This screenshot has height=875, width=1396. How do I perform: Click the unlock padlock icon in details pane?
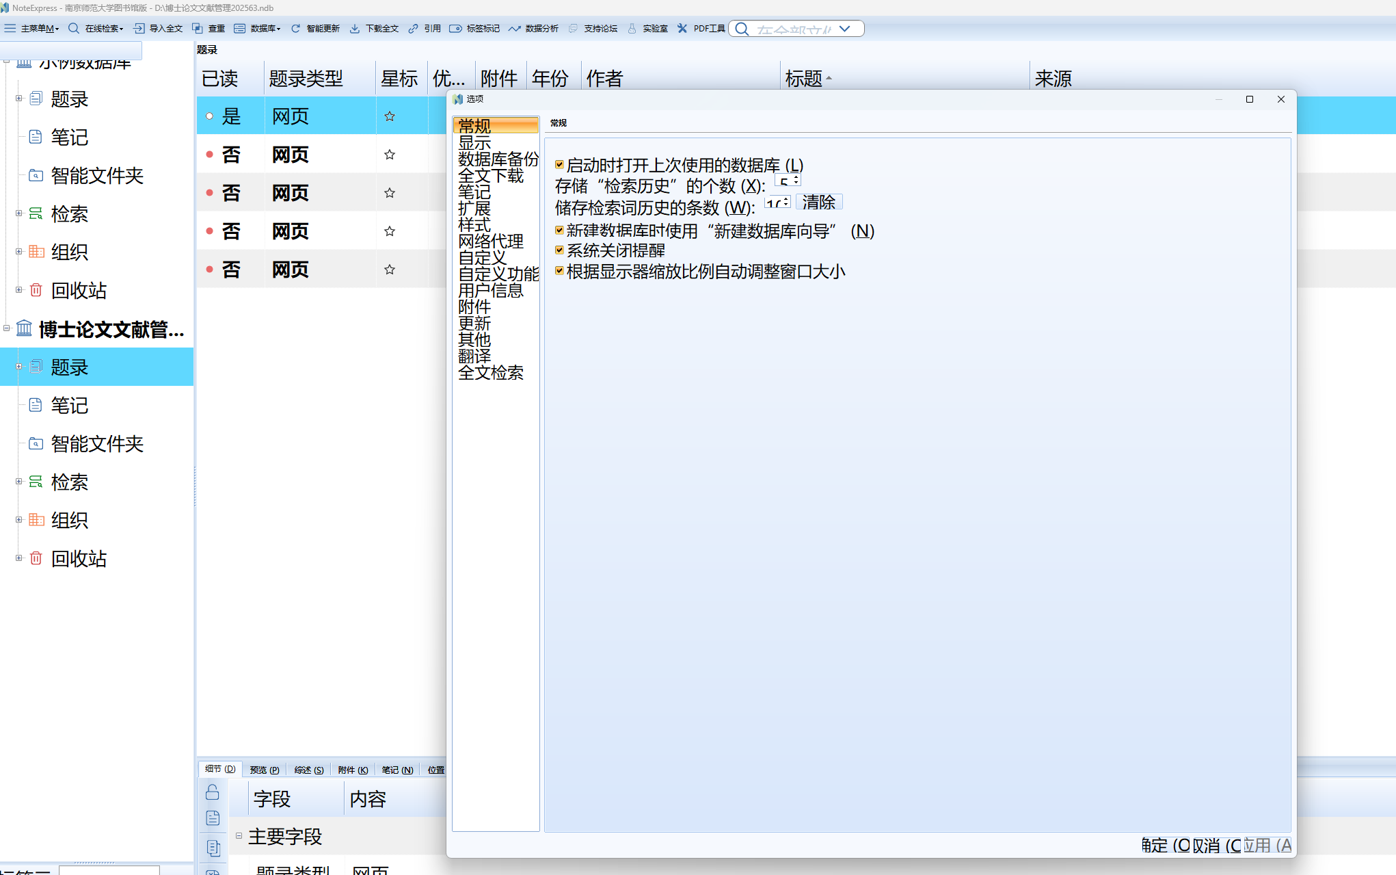213,792
